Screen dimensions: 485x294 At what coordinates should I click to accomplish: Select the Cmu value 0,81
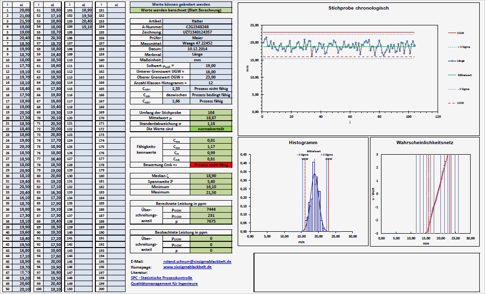(211, 140)
